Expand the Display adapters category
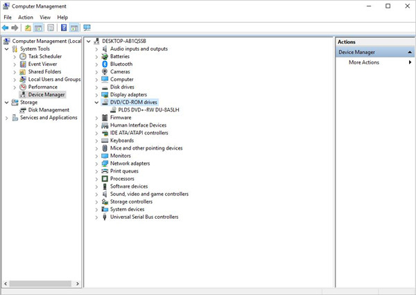 coord(96,94)
